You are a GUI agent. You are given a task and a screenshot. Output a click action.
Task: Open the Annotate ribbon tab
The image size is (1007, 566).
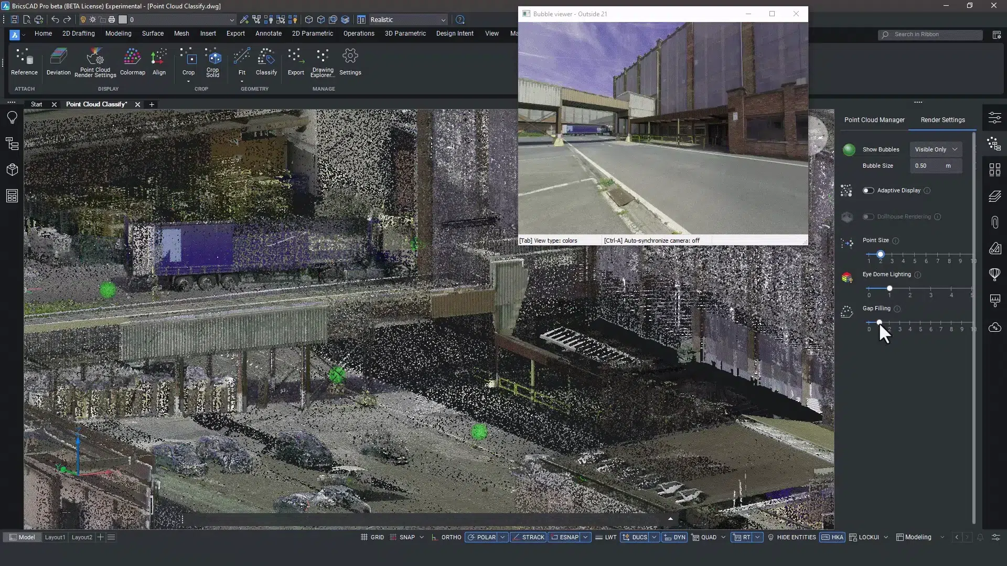click(x=268, y=34)
